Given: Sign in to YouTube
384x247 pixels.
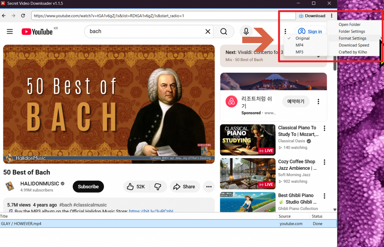Looking at the screenshot, I should tap(310, 31).
